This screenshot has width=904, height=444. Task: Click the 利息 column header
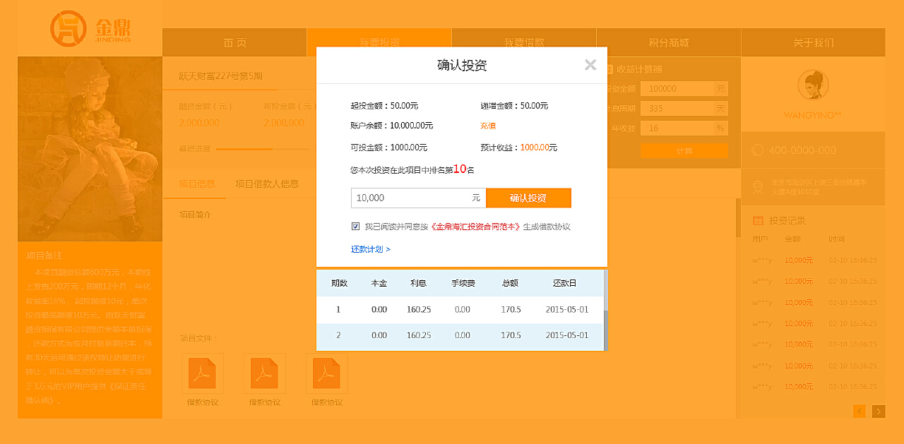pos(418,283)
